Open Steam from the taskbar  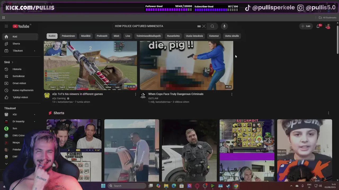click(228, 186)
